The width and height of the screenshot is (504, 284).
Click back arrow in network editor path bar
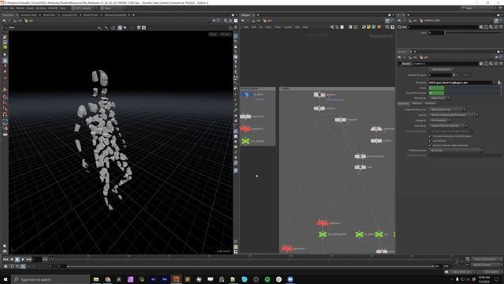point(243,21)
